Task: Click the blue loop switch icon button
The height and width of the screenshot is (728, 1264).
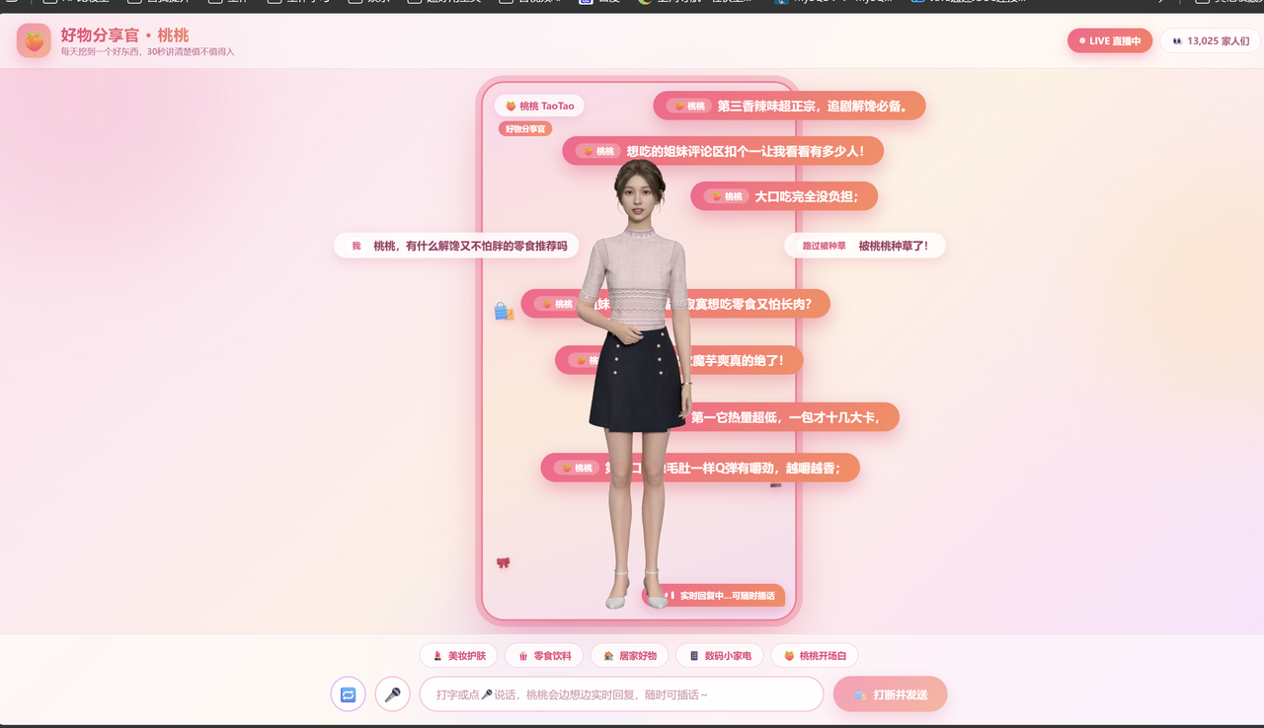Action: pos(348,693)
